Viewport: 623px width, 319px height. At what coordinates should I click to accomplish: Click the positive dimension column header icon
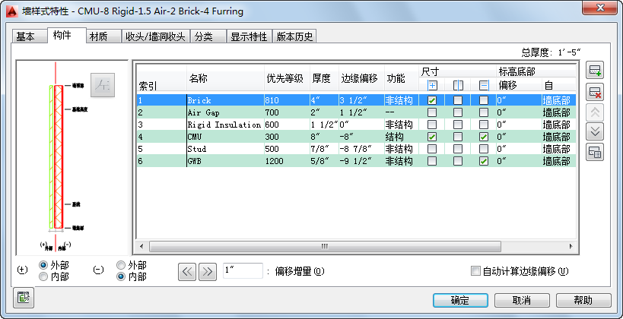tap(431, 85)
